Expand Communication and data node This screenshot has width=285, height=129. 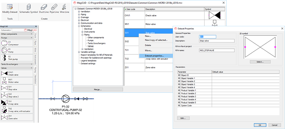79,23
